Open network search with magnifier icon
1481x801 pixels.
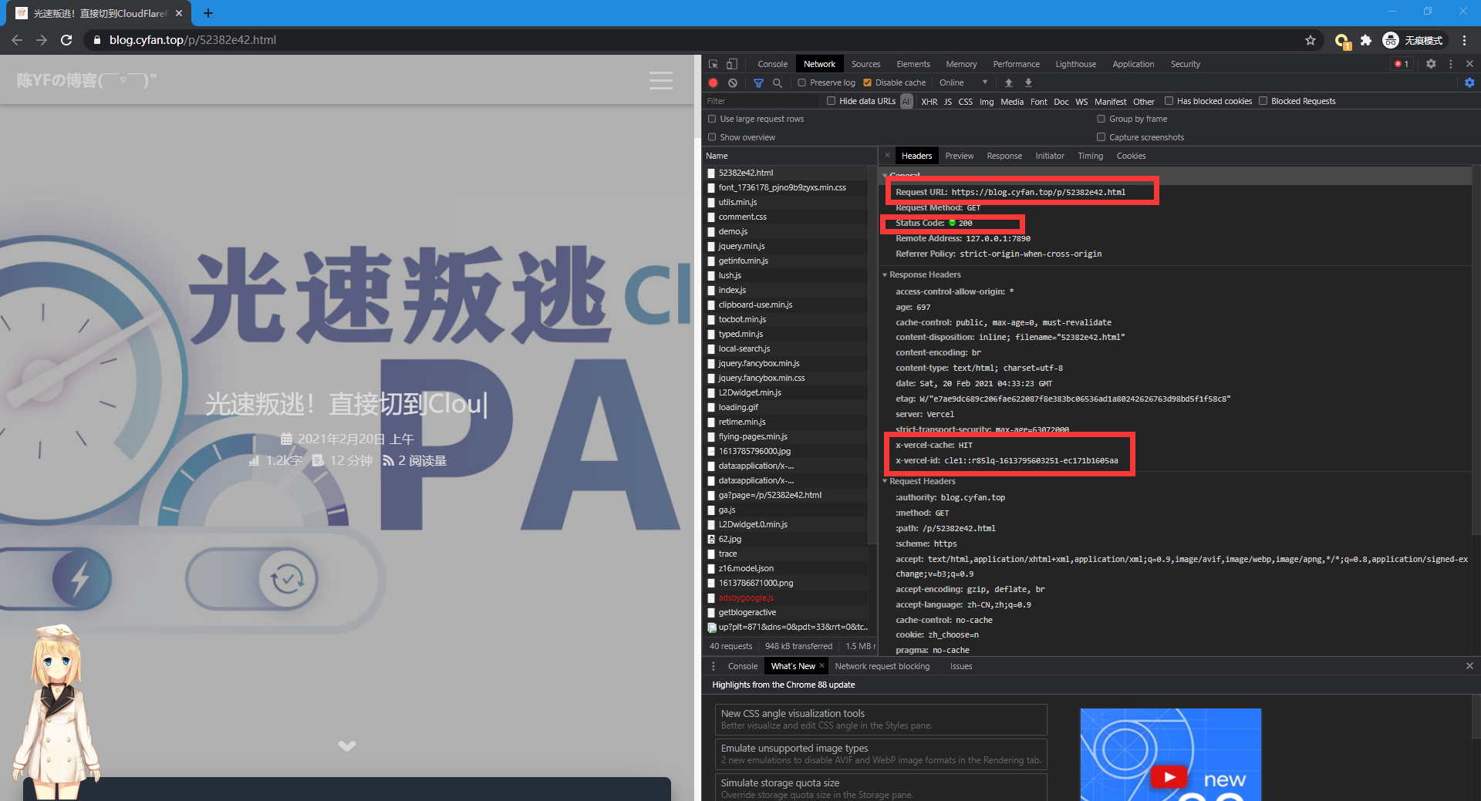[778, 82]
